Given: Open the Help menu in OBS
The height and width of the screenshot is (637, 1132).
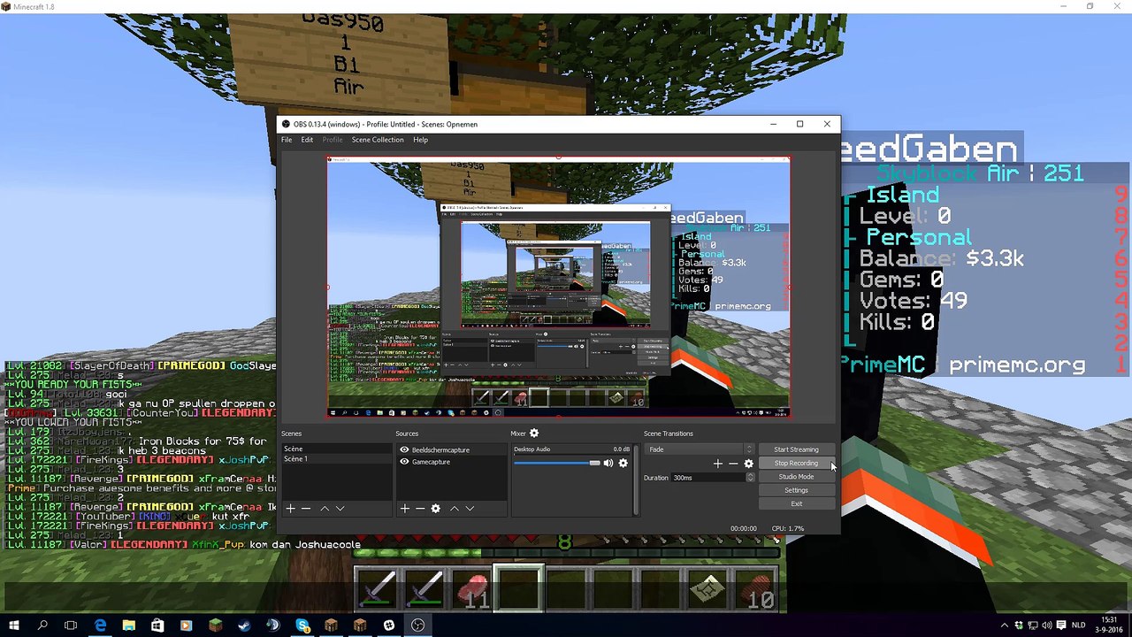Looking at the screenshot, I should pos(420,140).
